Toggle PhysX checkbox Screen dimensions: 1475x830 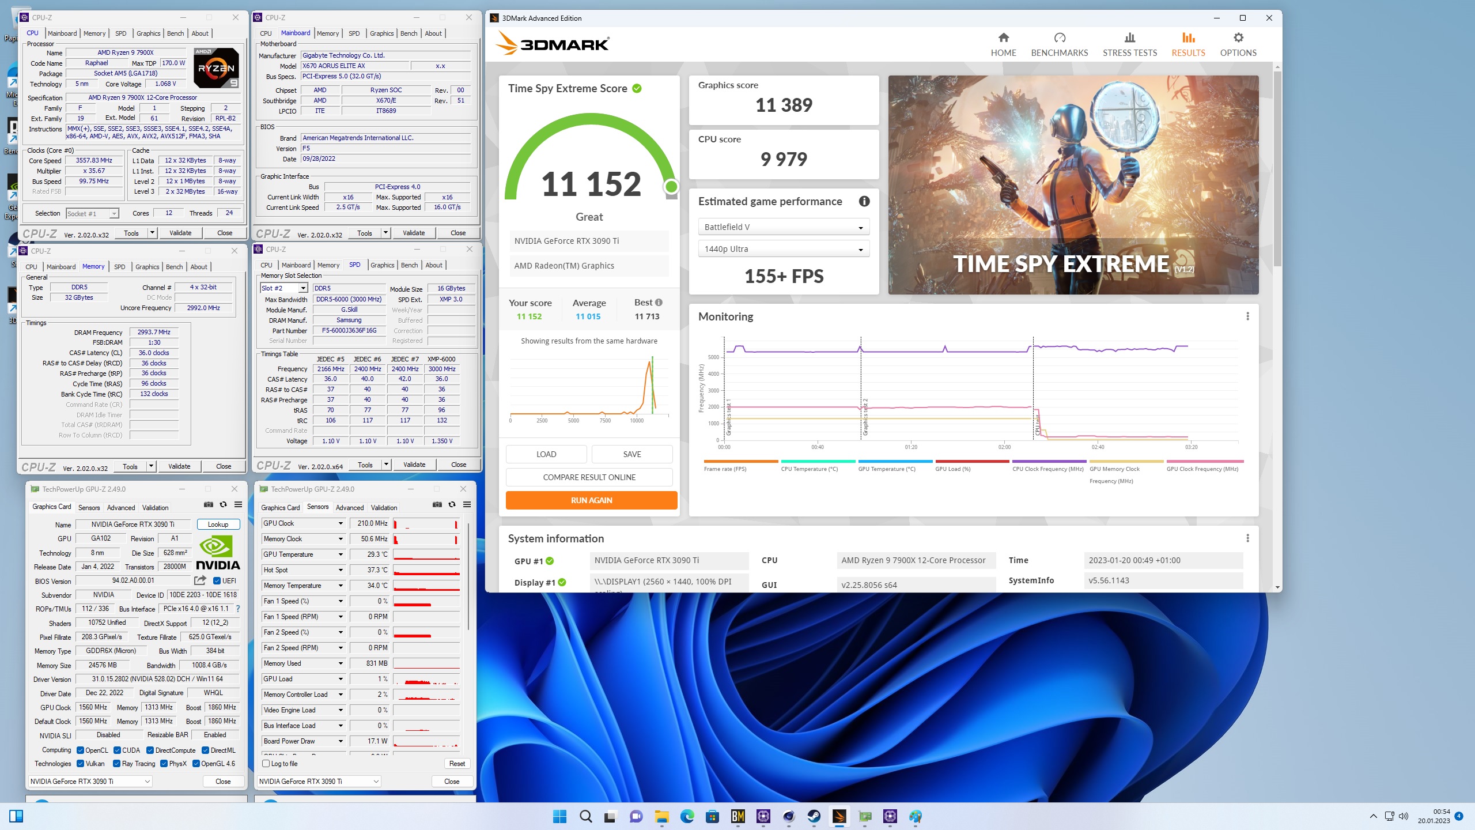[x=164, y=764]
